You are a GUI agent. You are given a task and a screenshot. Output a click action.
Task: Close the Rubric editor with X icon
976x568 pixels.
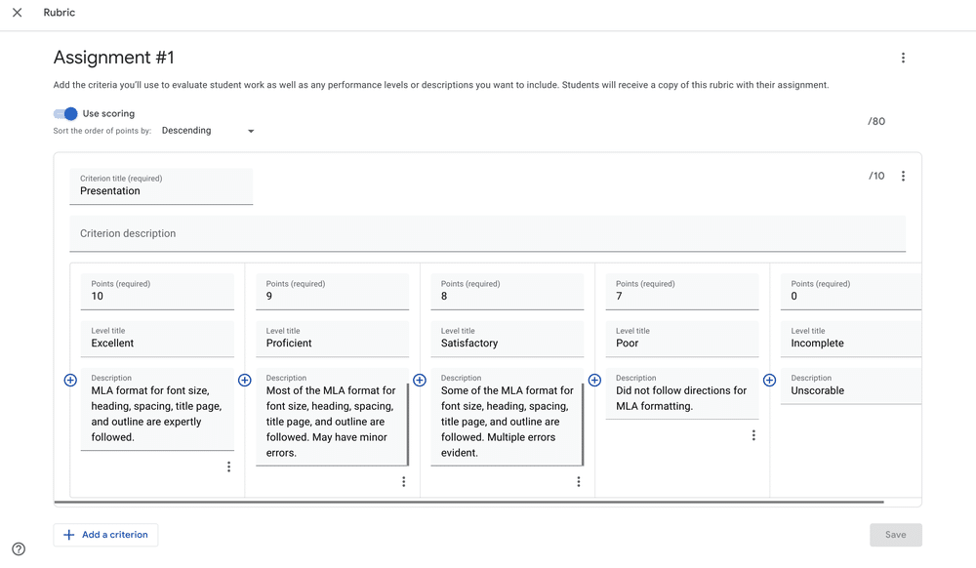pos(18,13)
